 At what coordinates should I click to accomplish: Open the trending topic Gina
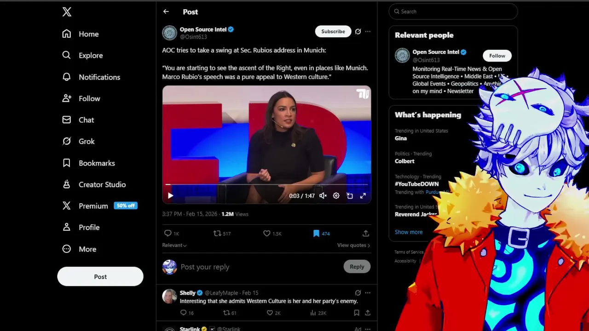tap(400, 138)
